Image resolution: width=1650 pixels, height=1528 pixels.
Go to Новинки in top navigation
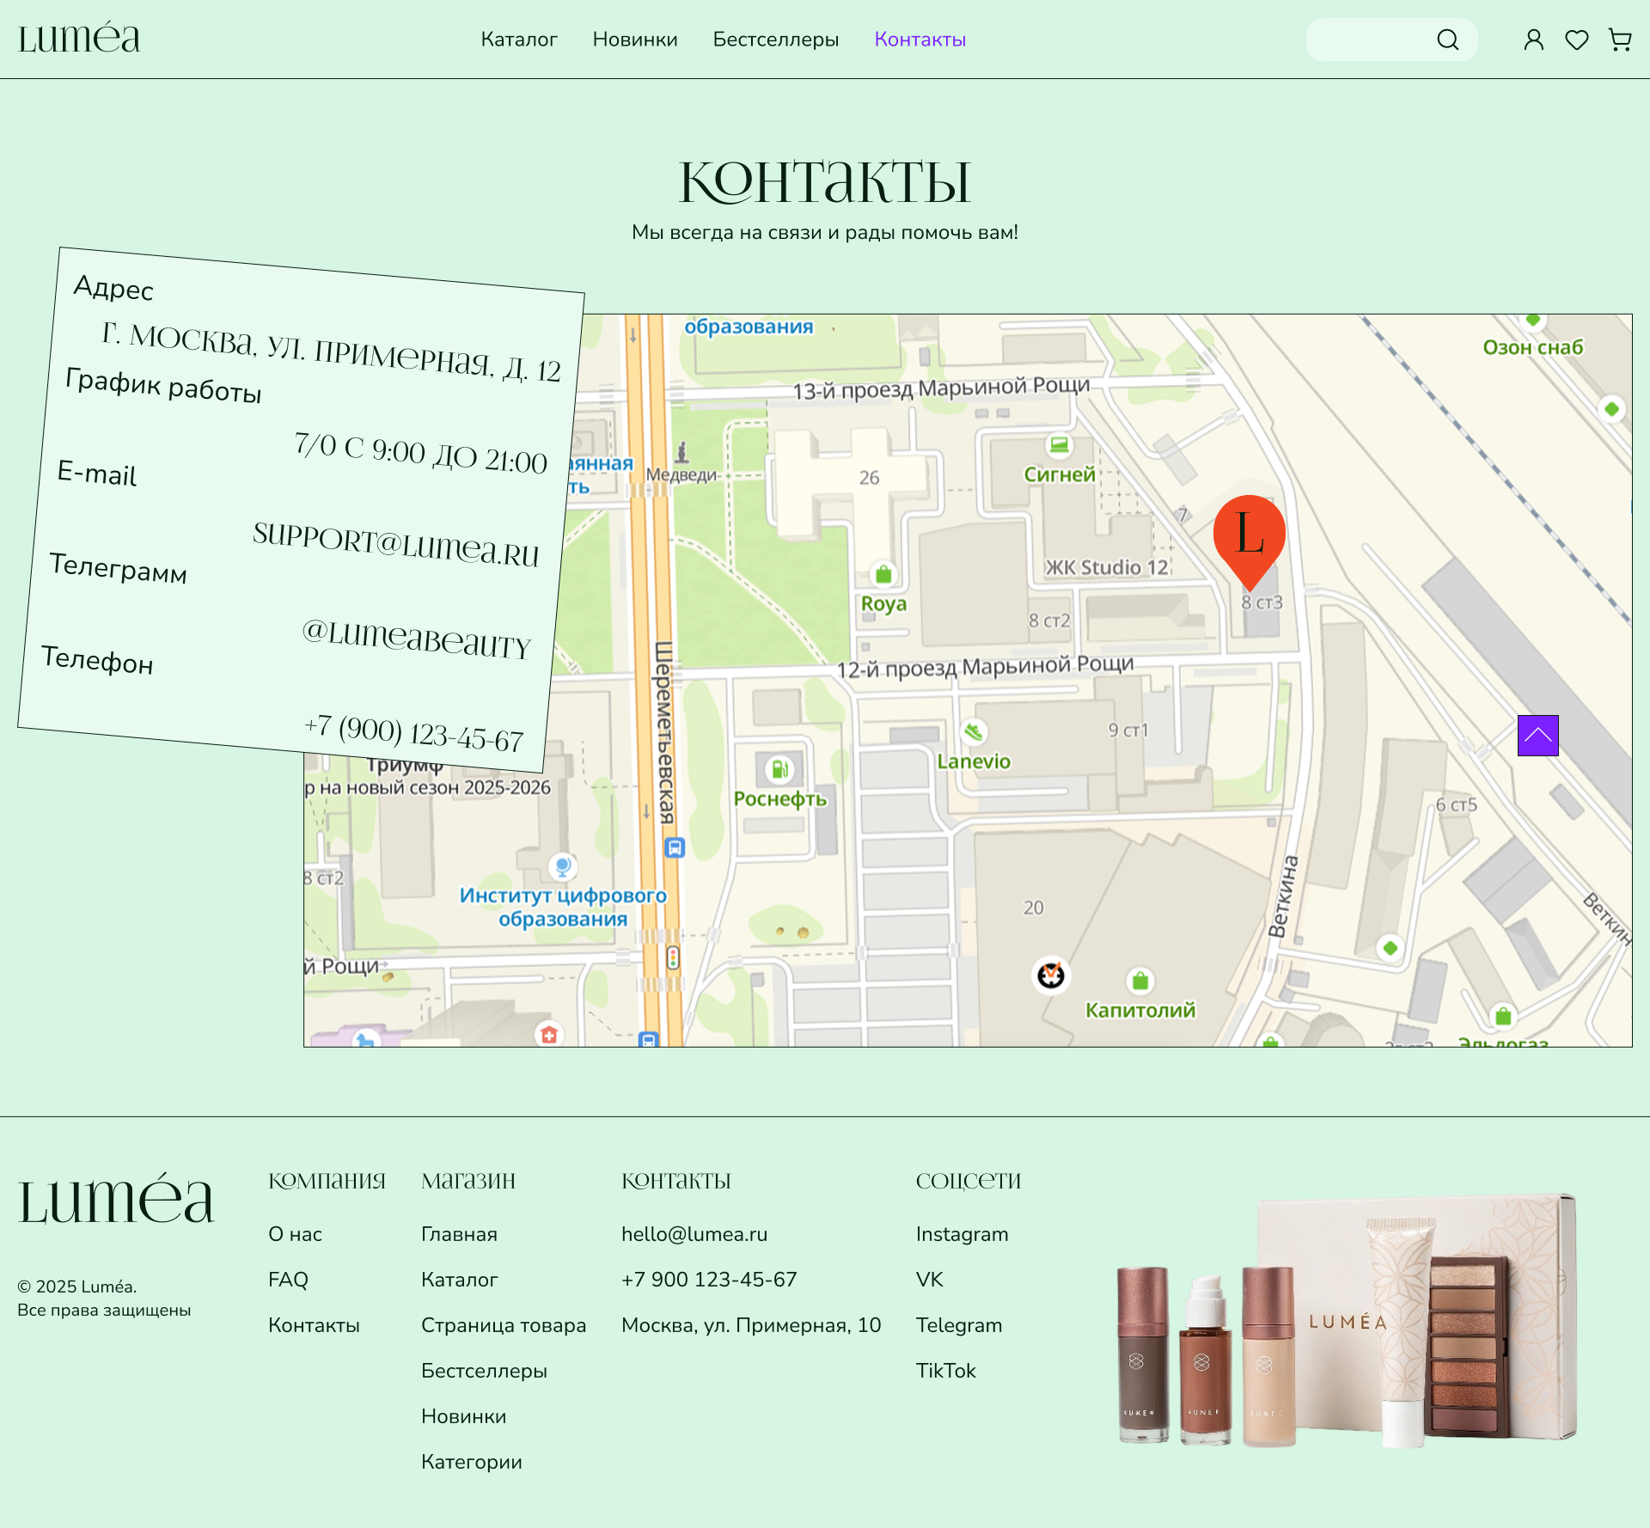pyautogui.click(x=635, y=40)
